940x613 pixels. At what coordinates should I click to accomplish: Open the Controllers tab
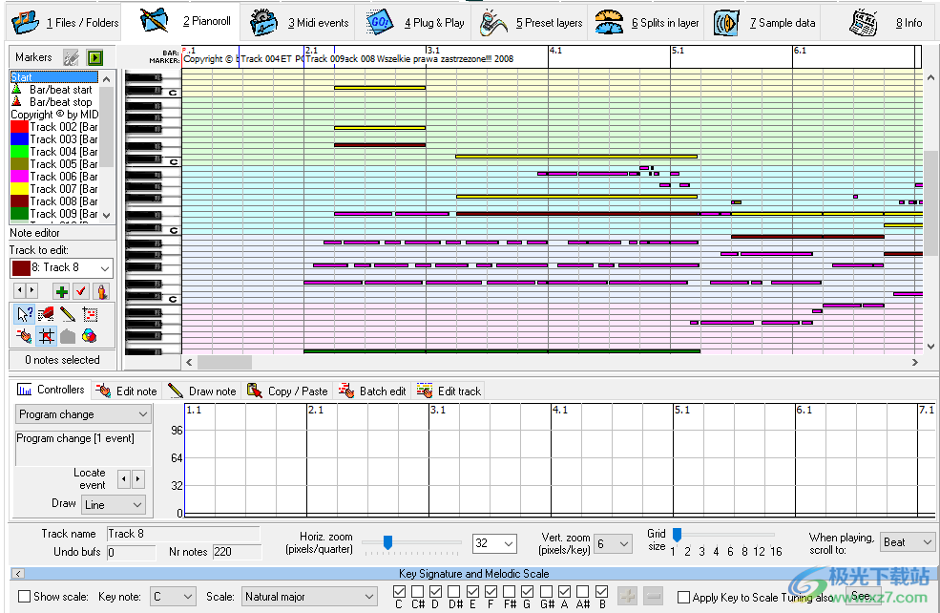(x=51, y=390)
